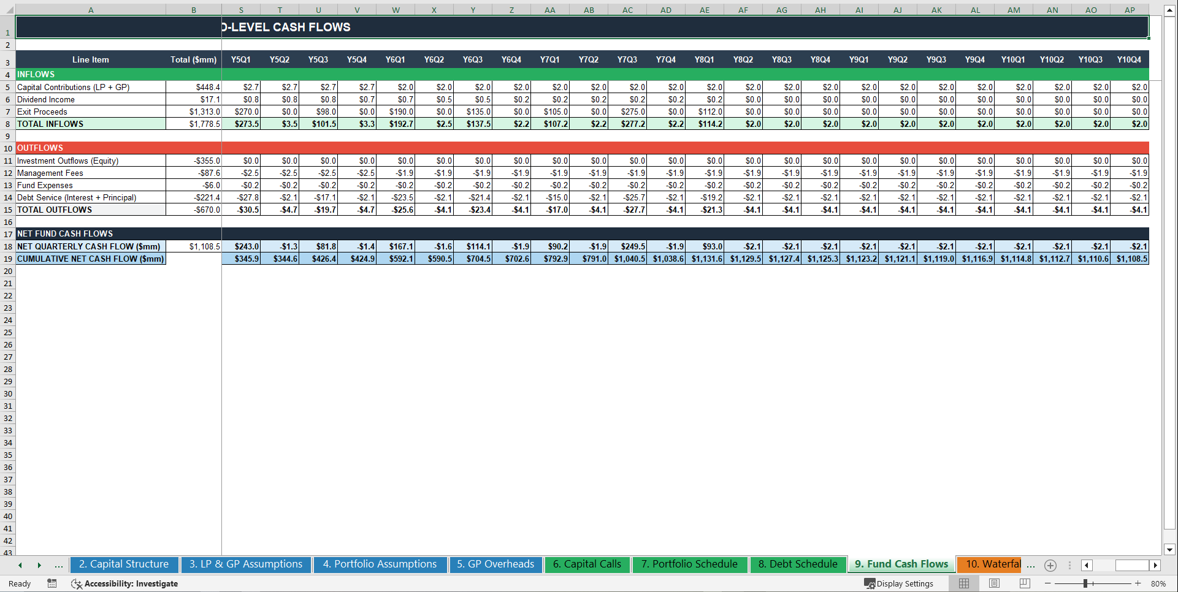
Task: Switch to Page Break Preview using its status bar icon
Action: [1025, 583]
